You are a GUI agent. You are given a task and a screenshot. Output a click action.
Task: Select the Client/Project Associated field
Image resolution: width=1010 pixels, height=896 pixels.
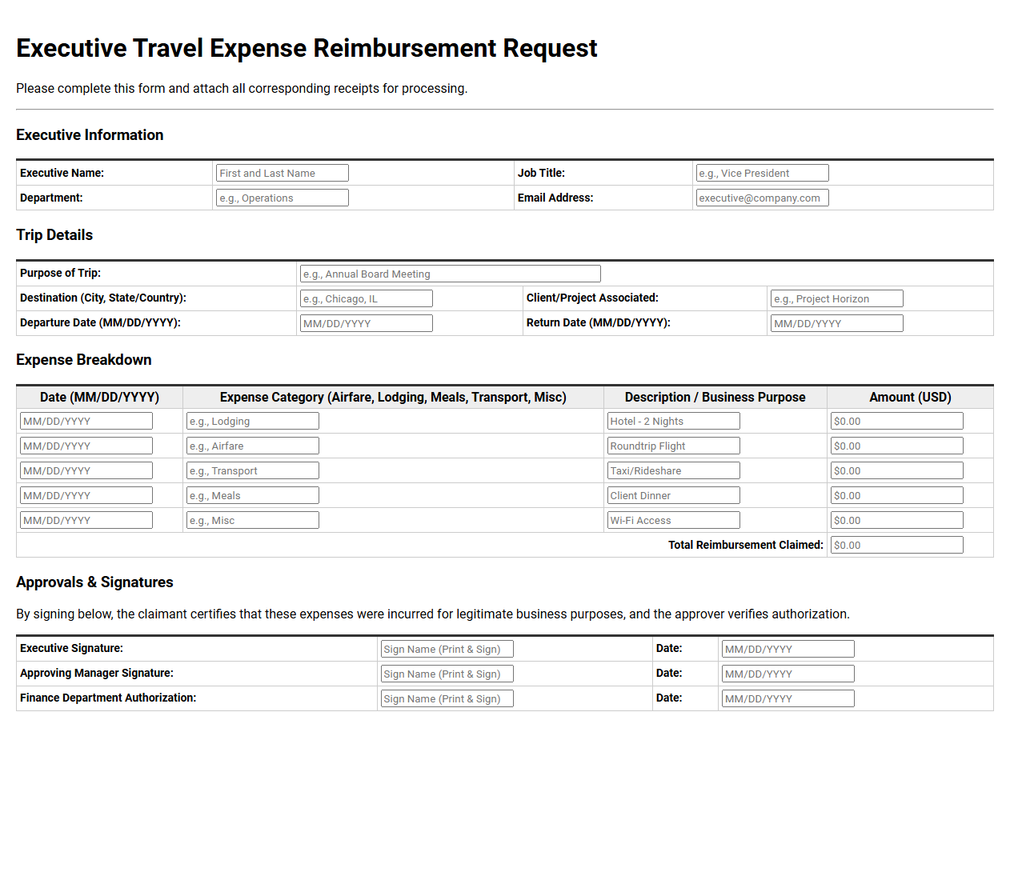point(837,298)
